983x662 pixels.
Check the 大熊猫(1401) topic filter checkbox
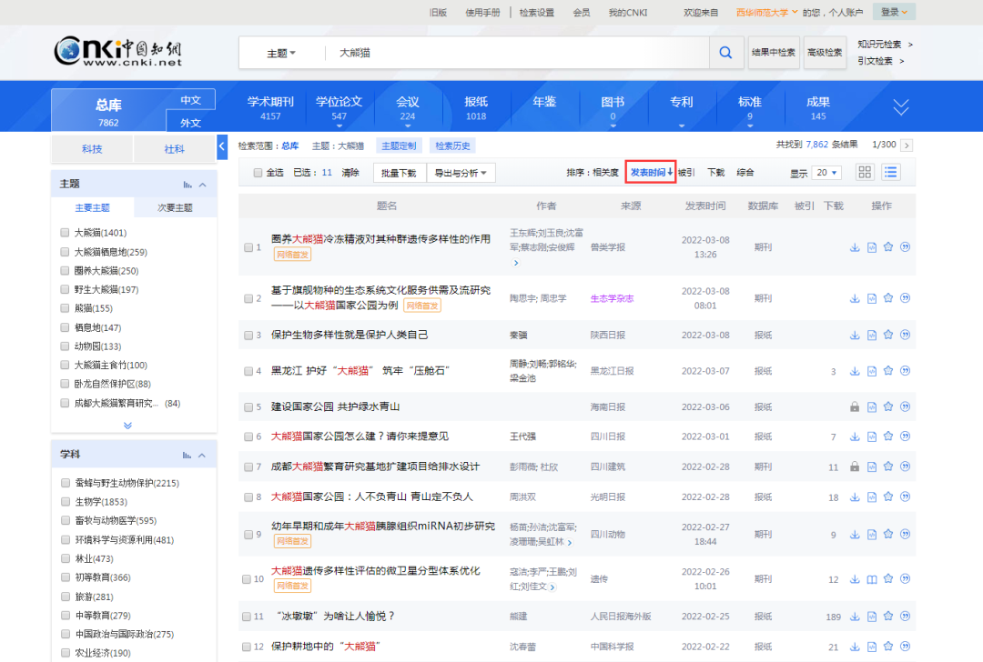[65, 232]
